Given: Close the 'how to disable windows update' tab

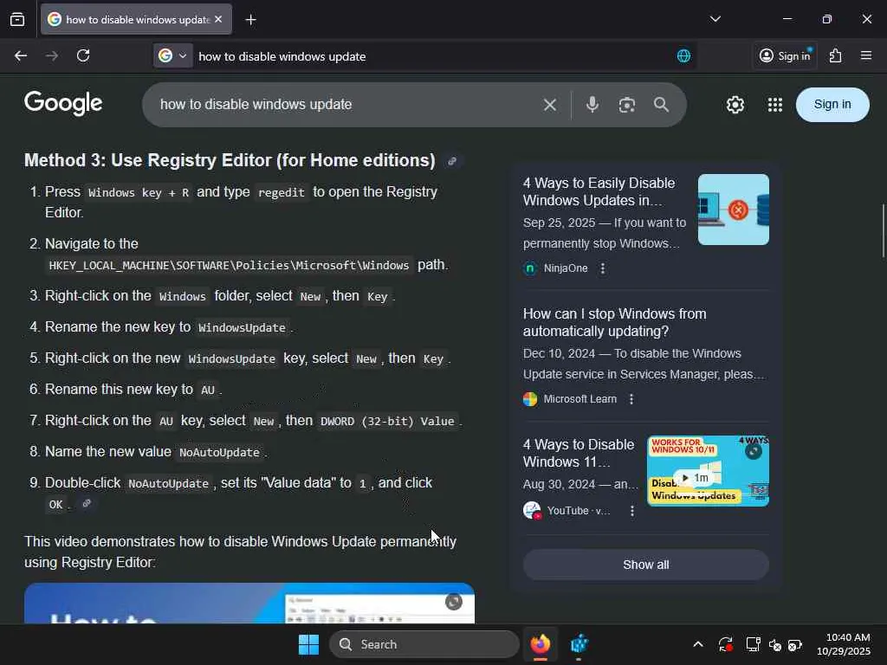Looking at the screenshot, I should coord(218,19).
